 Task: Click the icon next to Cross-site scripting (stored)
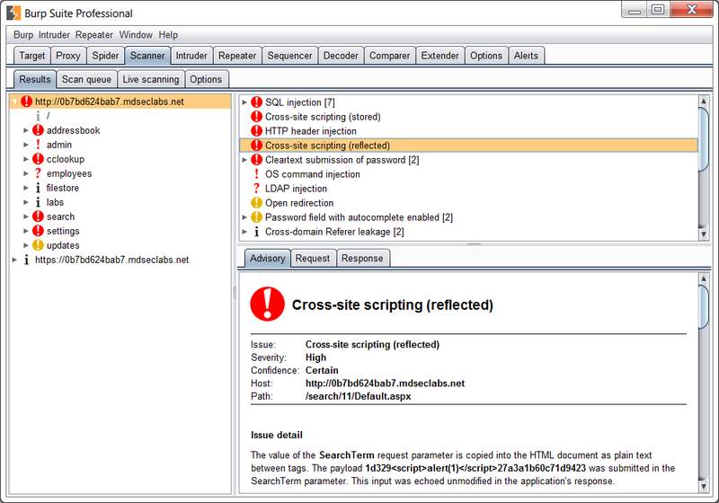pos(257,117)
